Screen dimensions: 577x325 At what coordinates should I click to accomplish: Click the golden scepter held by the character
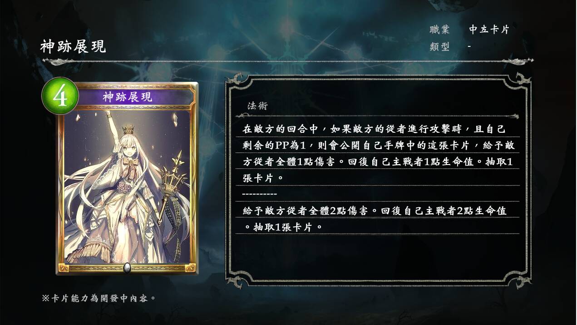tap(172, 186)
